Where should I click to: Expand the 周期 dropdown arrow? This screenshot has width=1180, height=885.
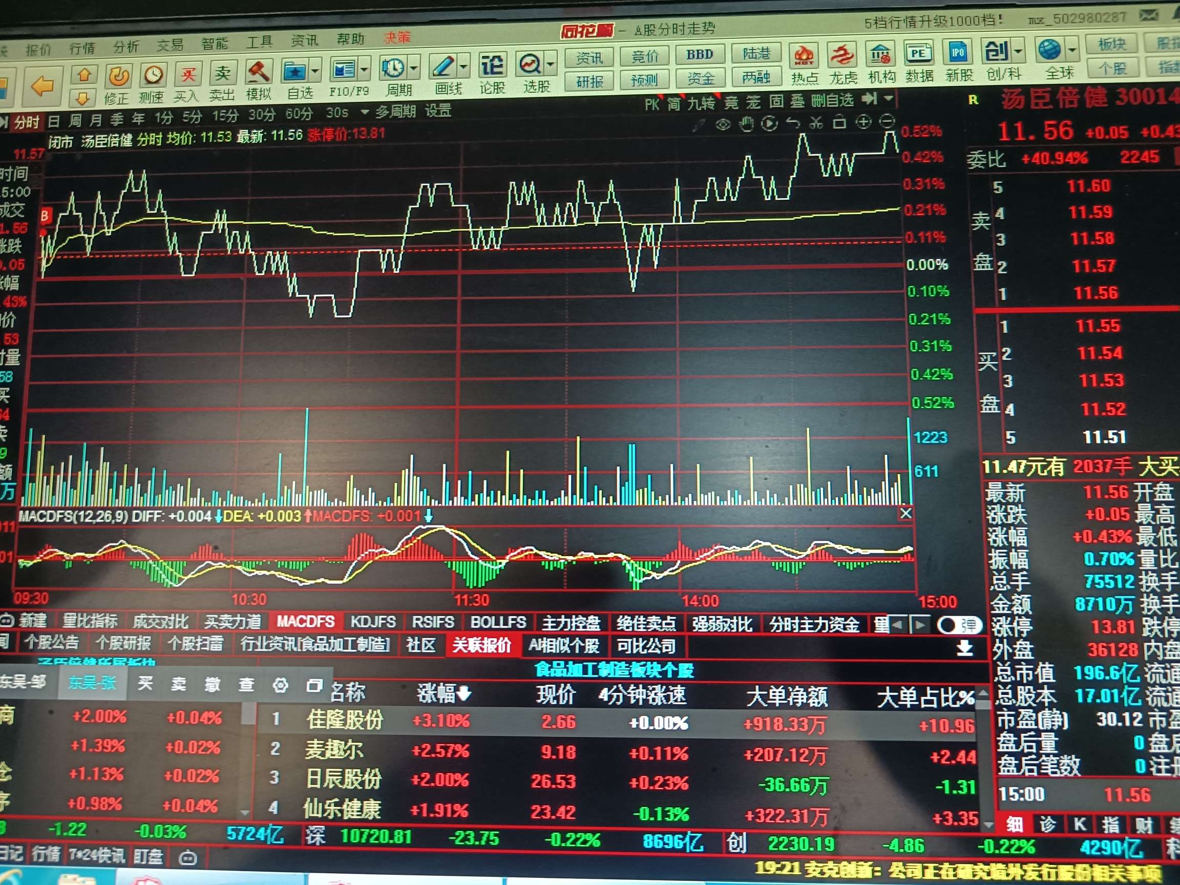click(414, 68)
